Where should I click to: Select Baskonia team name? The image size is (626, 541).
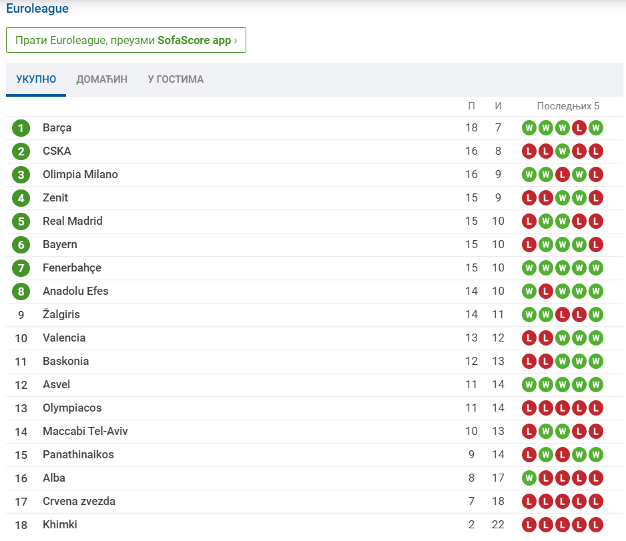pos(66,361)
